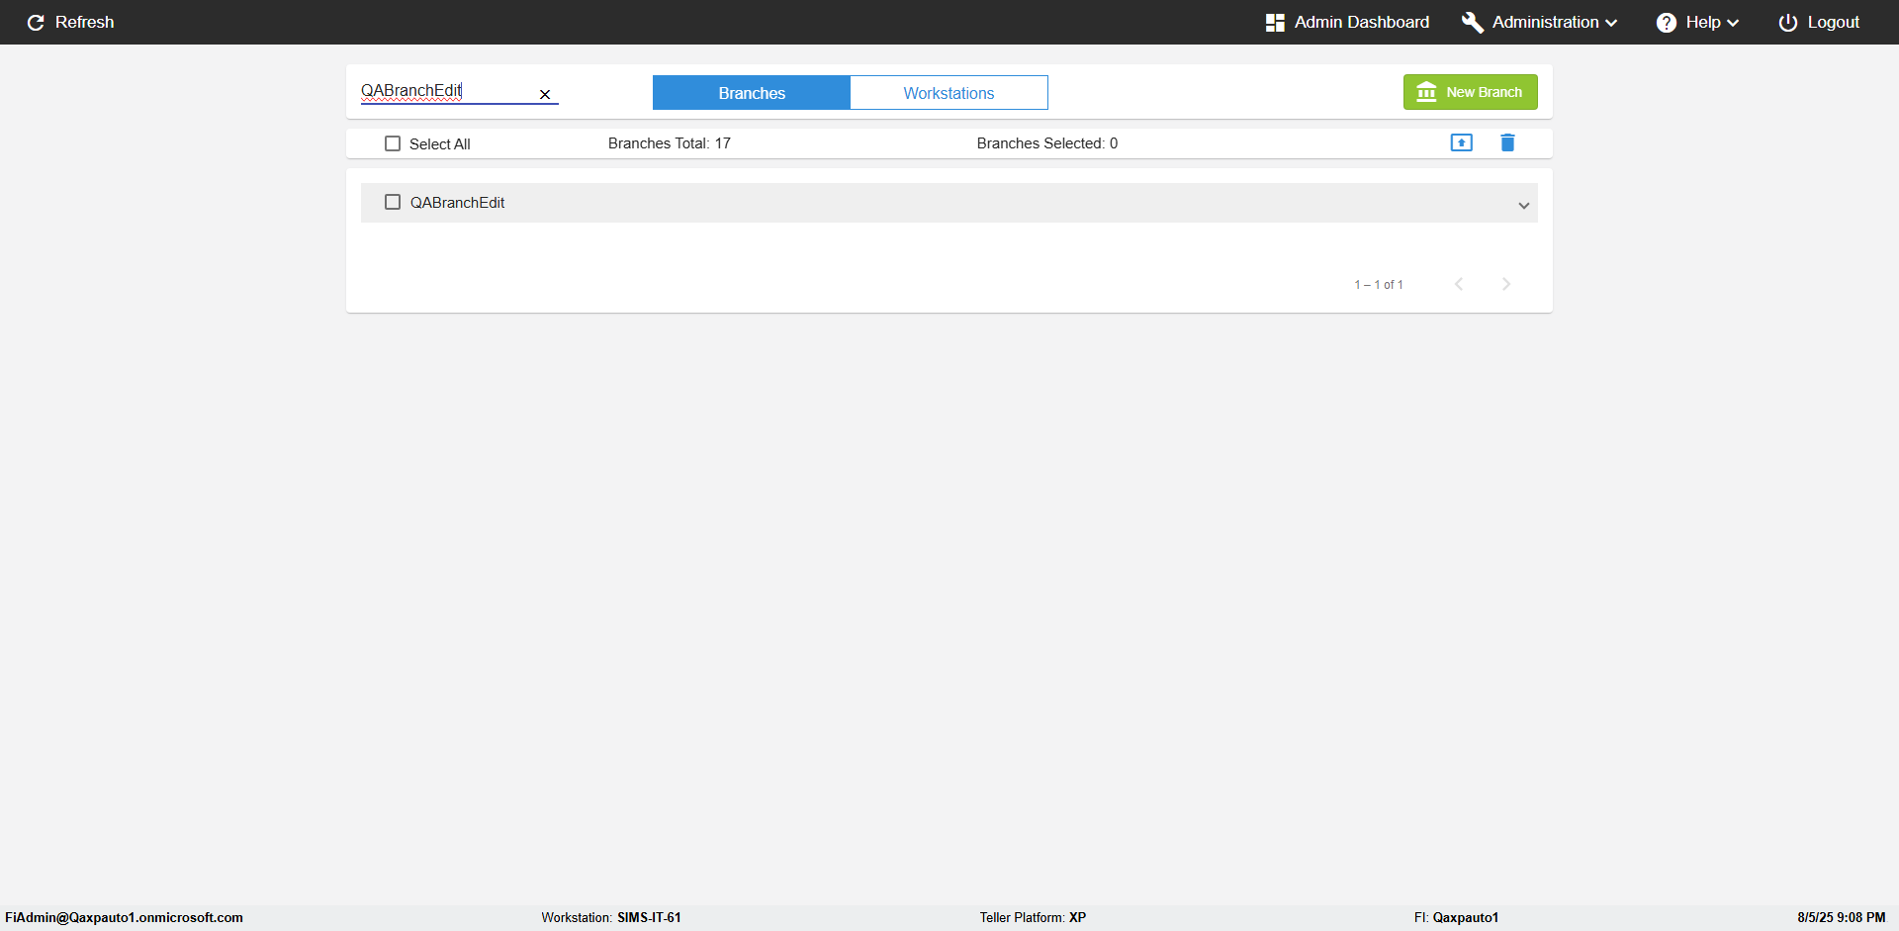The width and height of the screenshot is (1899, 931).
Task: Switch to the Workstations tab
Action: [x=949, y=93]
